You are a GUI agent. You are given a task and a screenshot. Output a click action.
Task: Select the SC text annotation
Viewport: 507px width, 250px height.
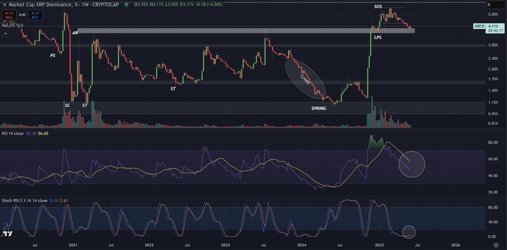coord(67,105)
